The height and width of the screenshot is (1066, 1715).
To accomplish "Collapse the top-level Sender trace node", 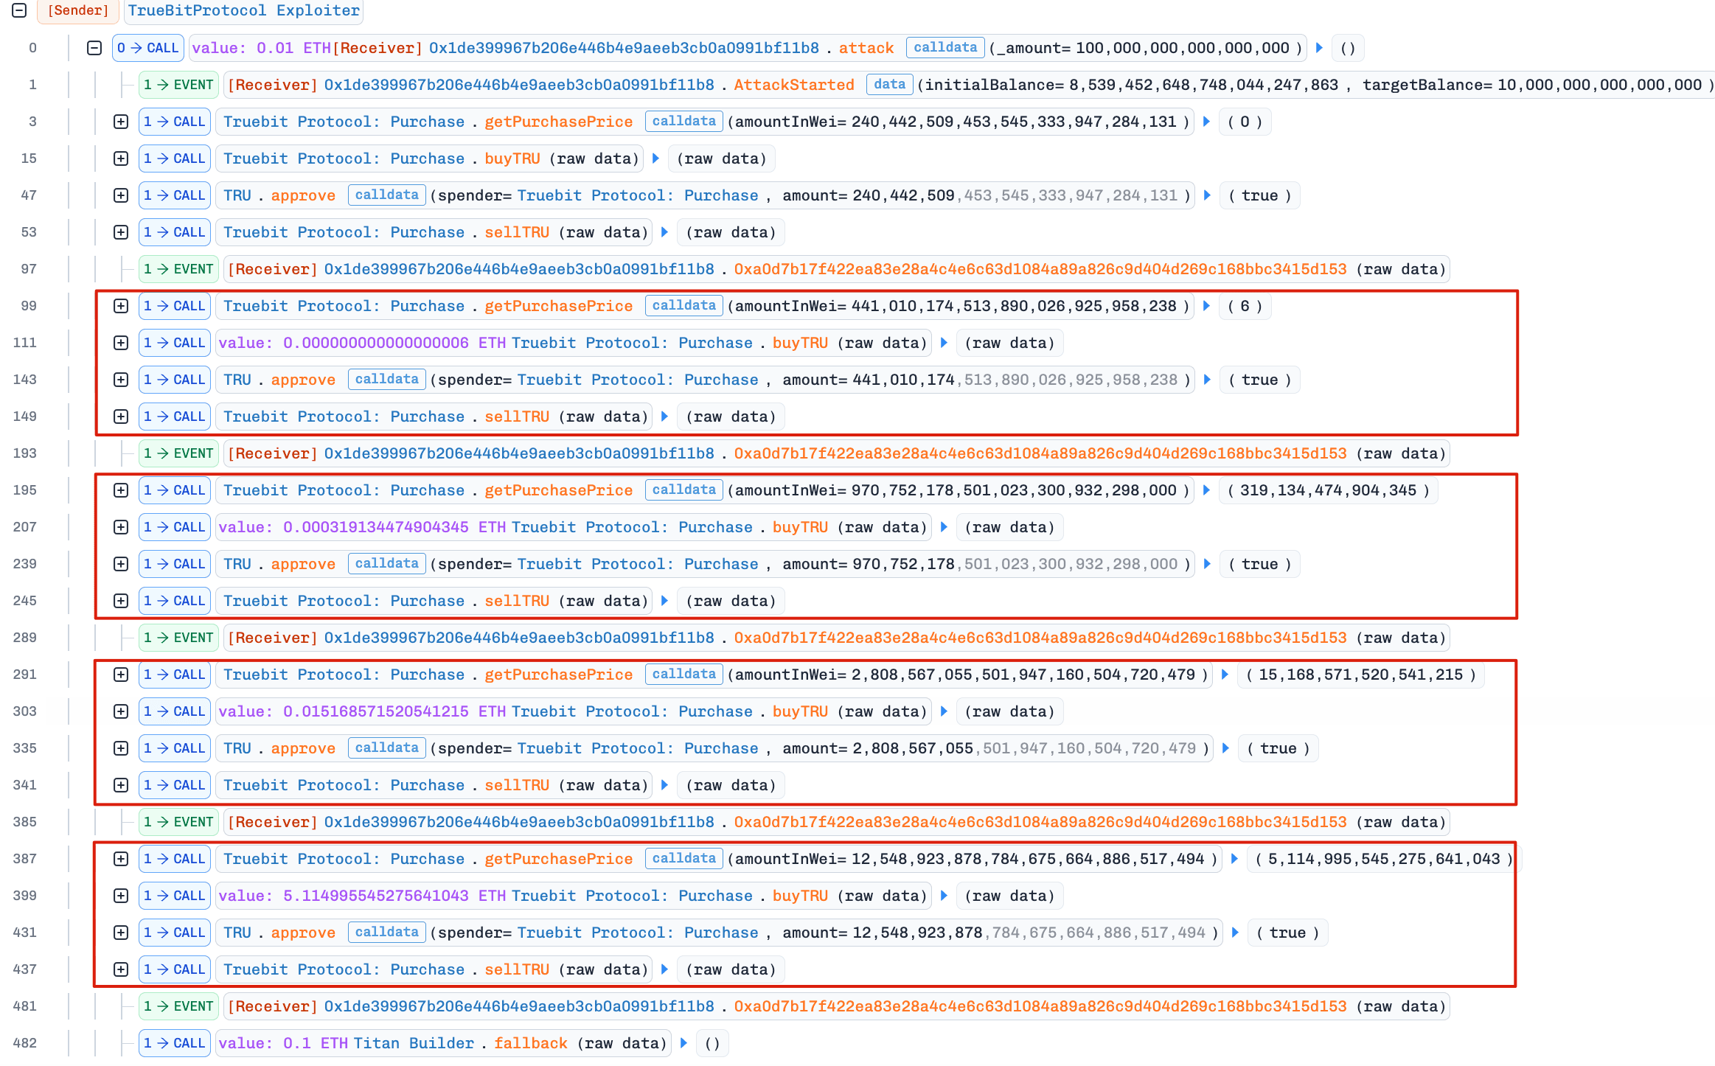I will [20, 10].
